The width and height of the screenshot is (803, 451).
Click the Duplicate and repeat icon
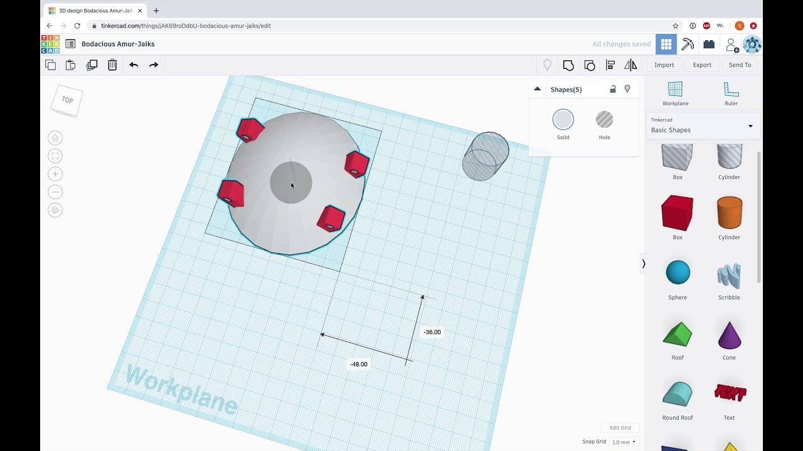click(x=92, y=65)
